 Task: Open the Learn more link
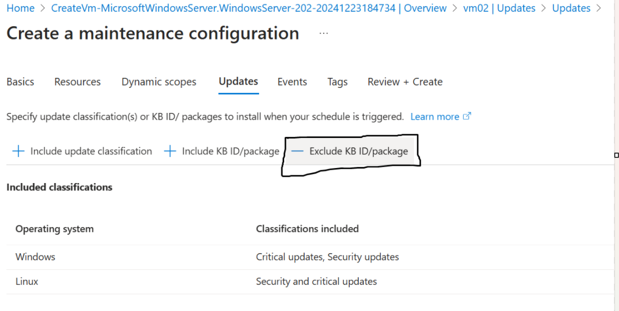coord(435,117)
